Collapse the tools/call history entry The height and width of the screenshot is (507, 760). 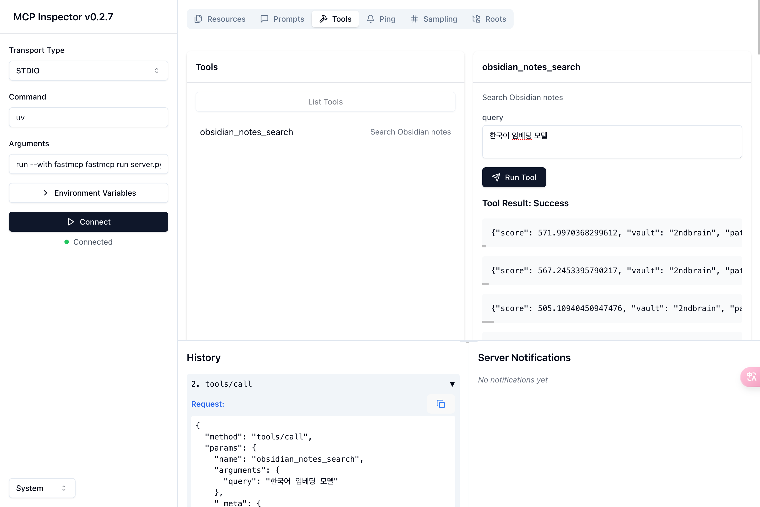[452, 384]
